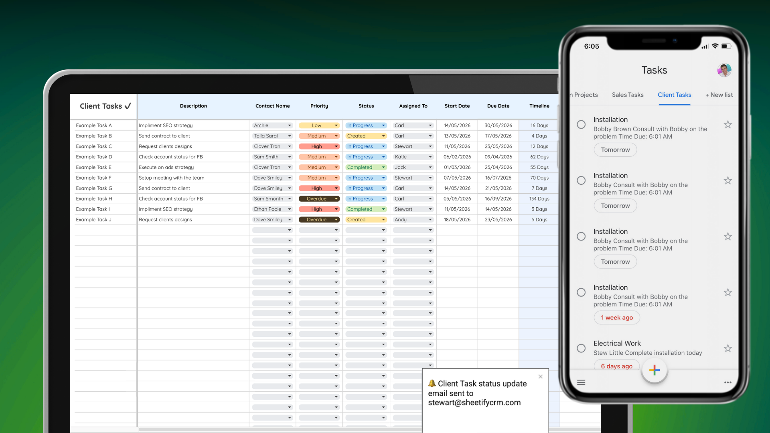Image resolution: width=770 pixels, height=433 pixels.
Task: Click the 1 week ago date chip
Action: 617,318
